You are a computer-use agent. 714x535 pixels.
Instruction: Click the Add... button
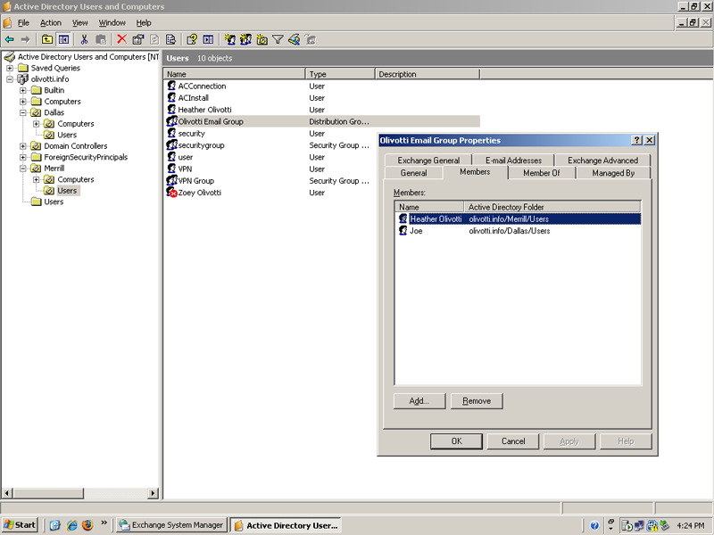point(419,400)
